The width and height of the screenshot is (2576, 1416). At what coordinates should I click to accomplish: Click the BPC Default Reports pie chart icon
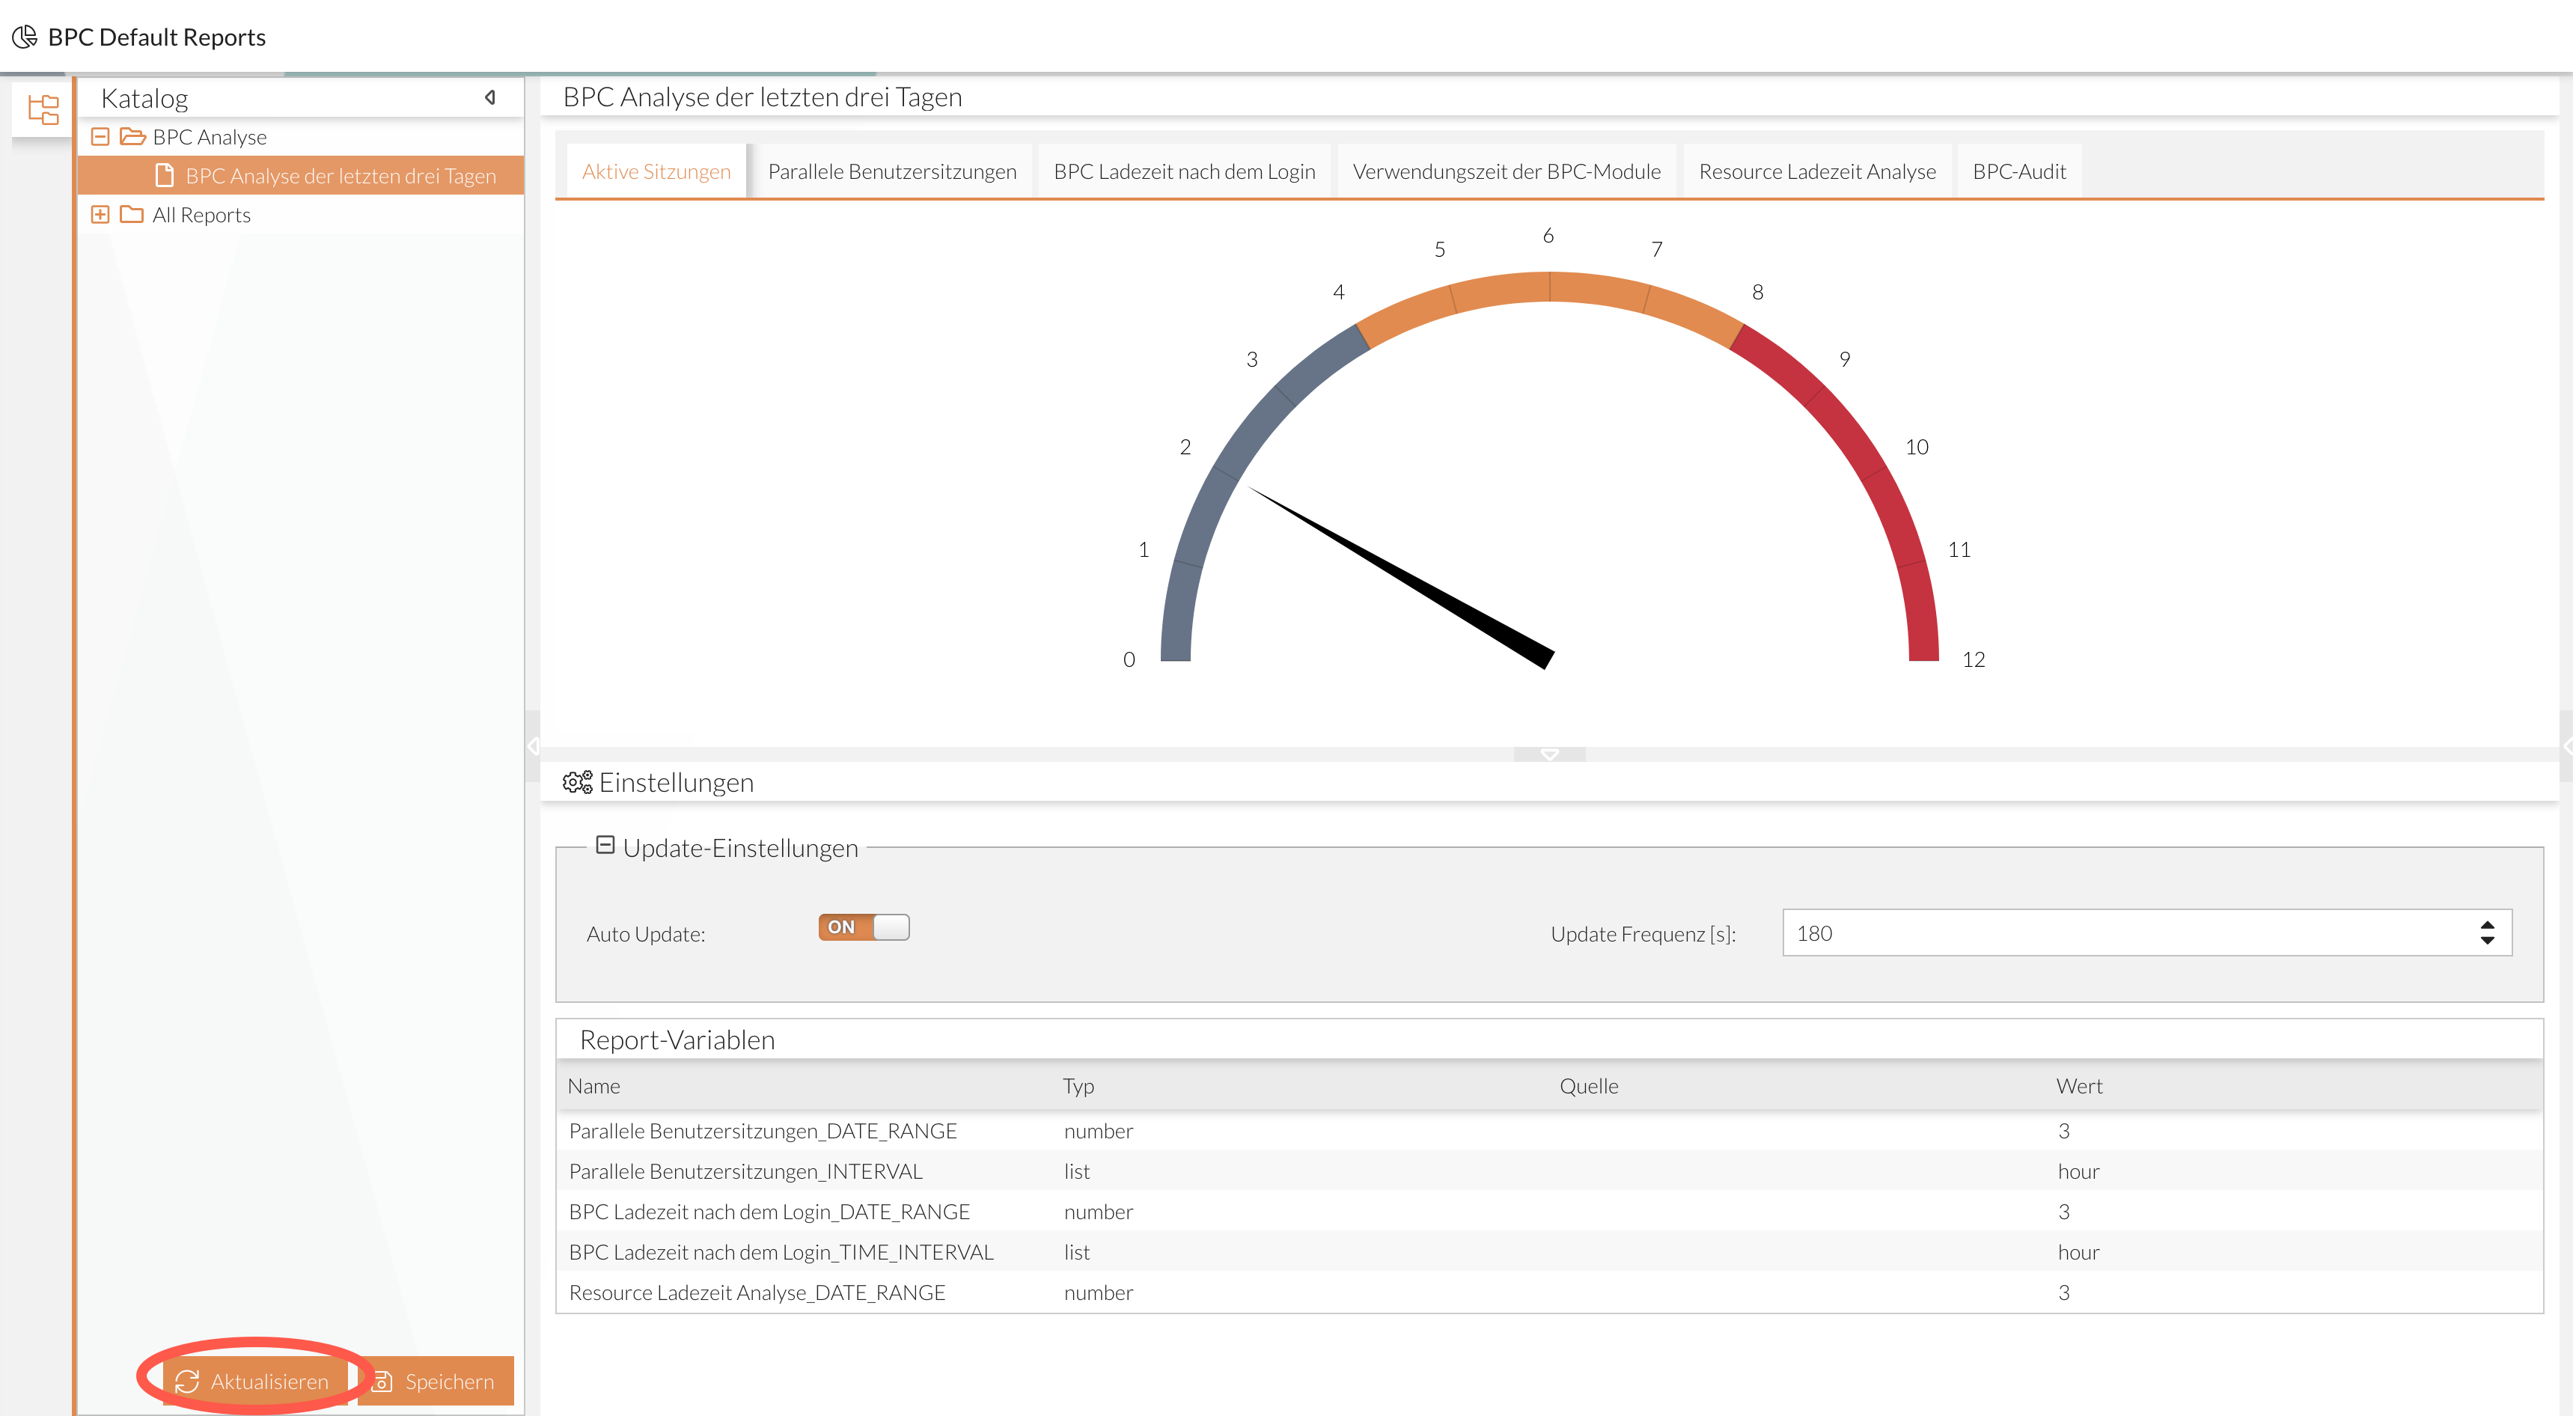[24, 37]
